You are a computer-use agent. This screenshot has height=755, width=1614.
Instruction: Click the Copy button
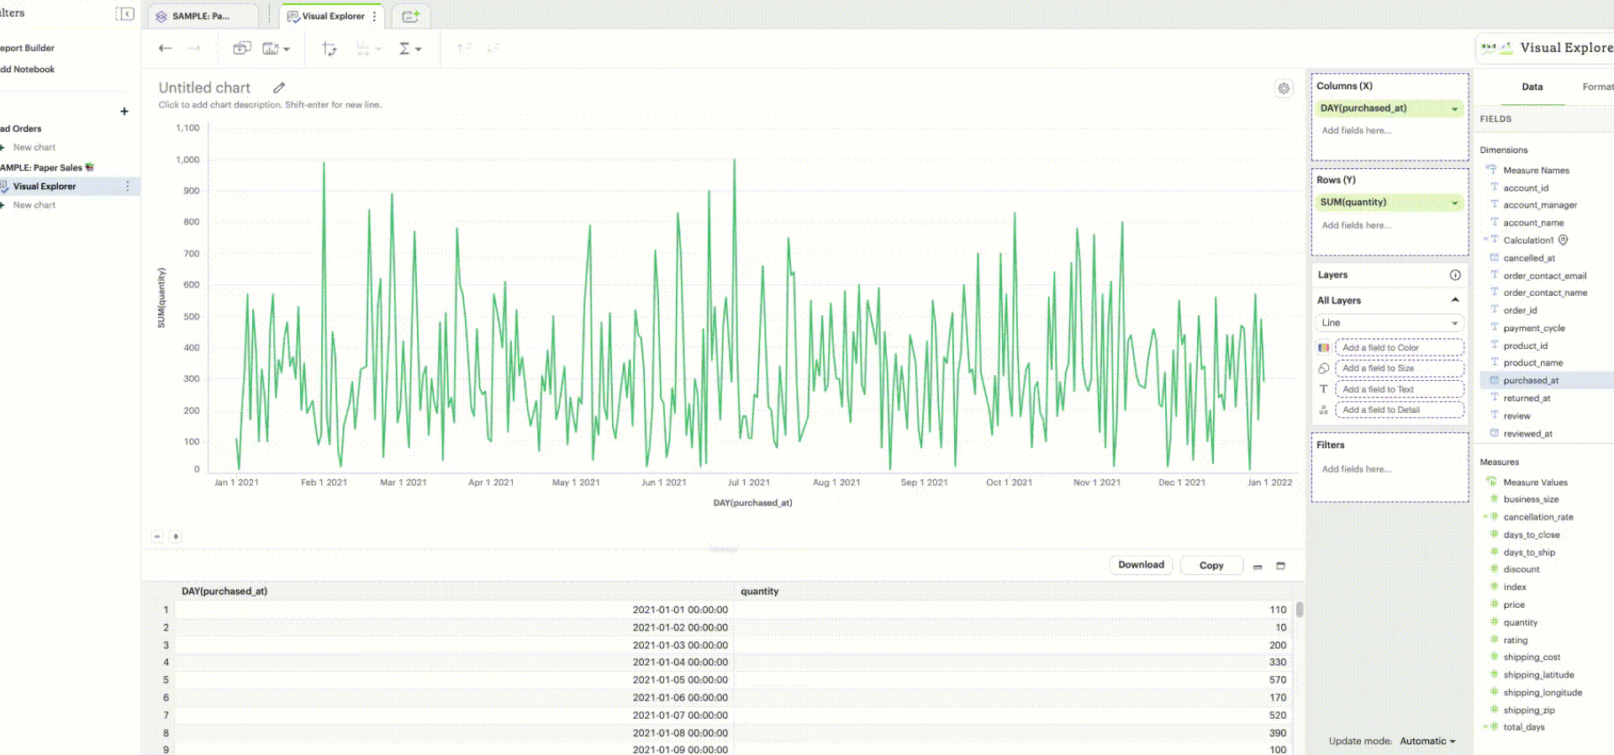1210,565
